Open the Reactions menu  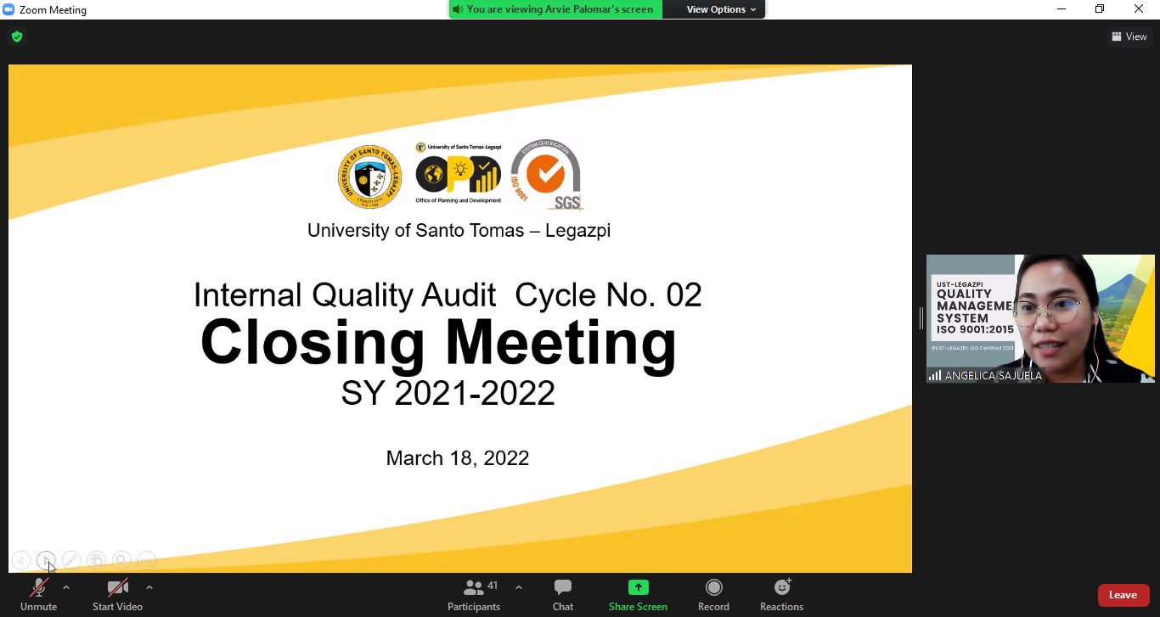(781, 594)
